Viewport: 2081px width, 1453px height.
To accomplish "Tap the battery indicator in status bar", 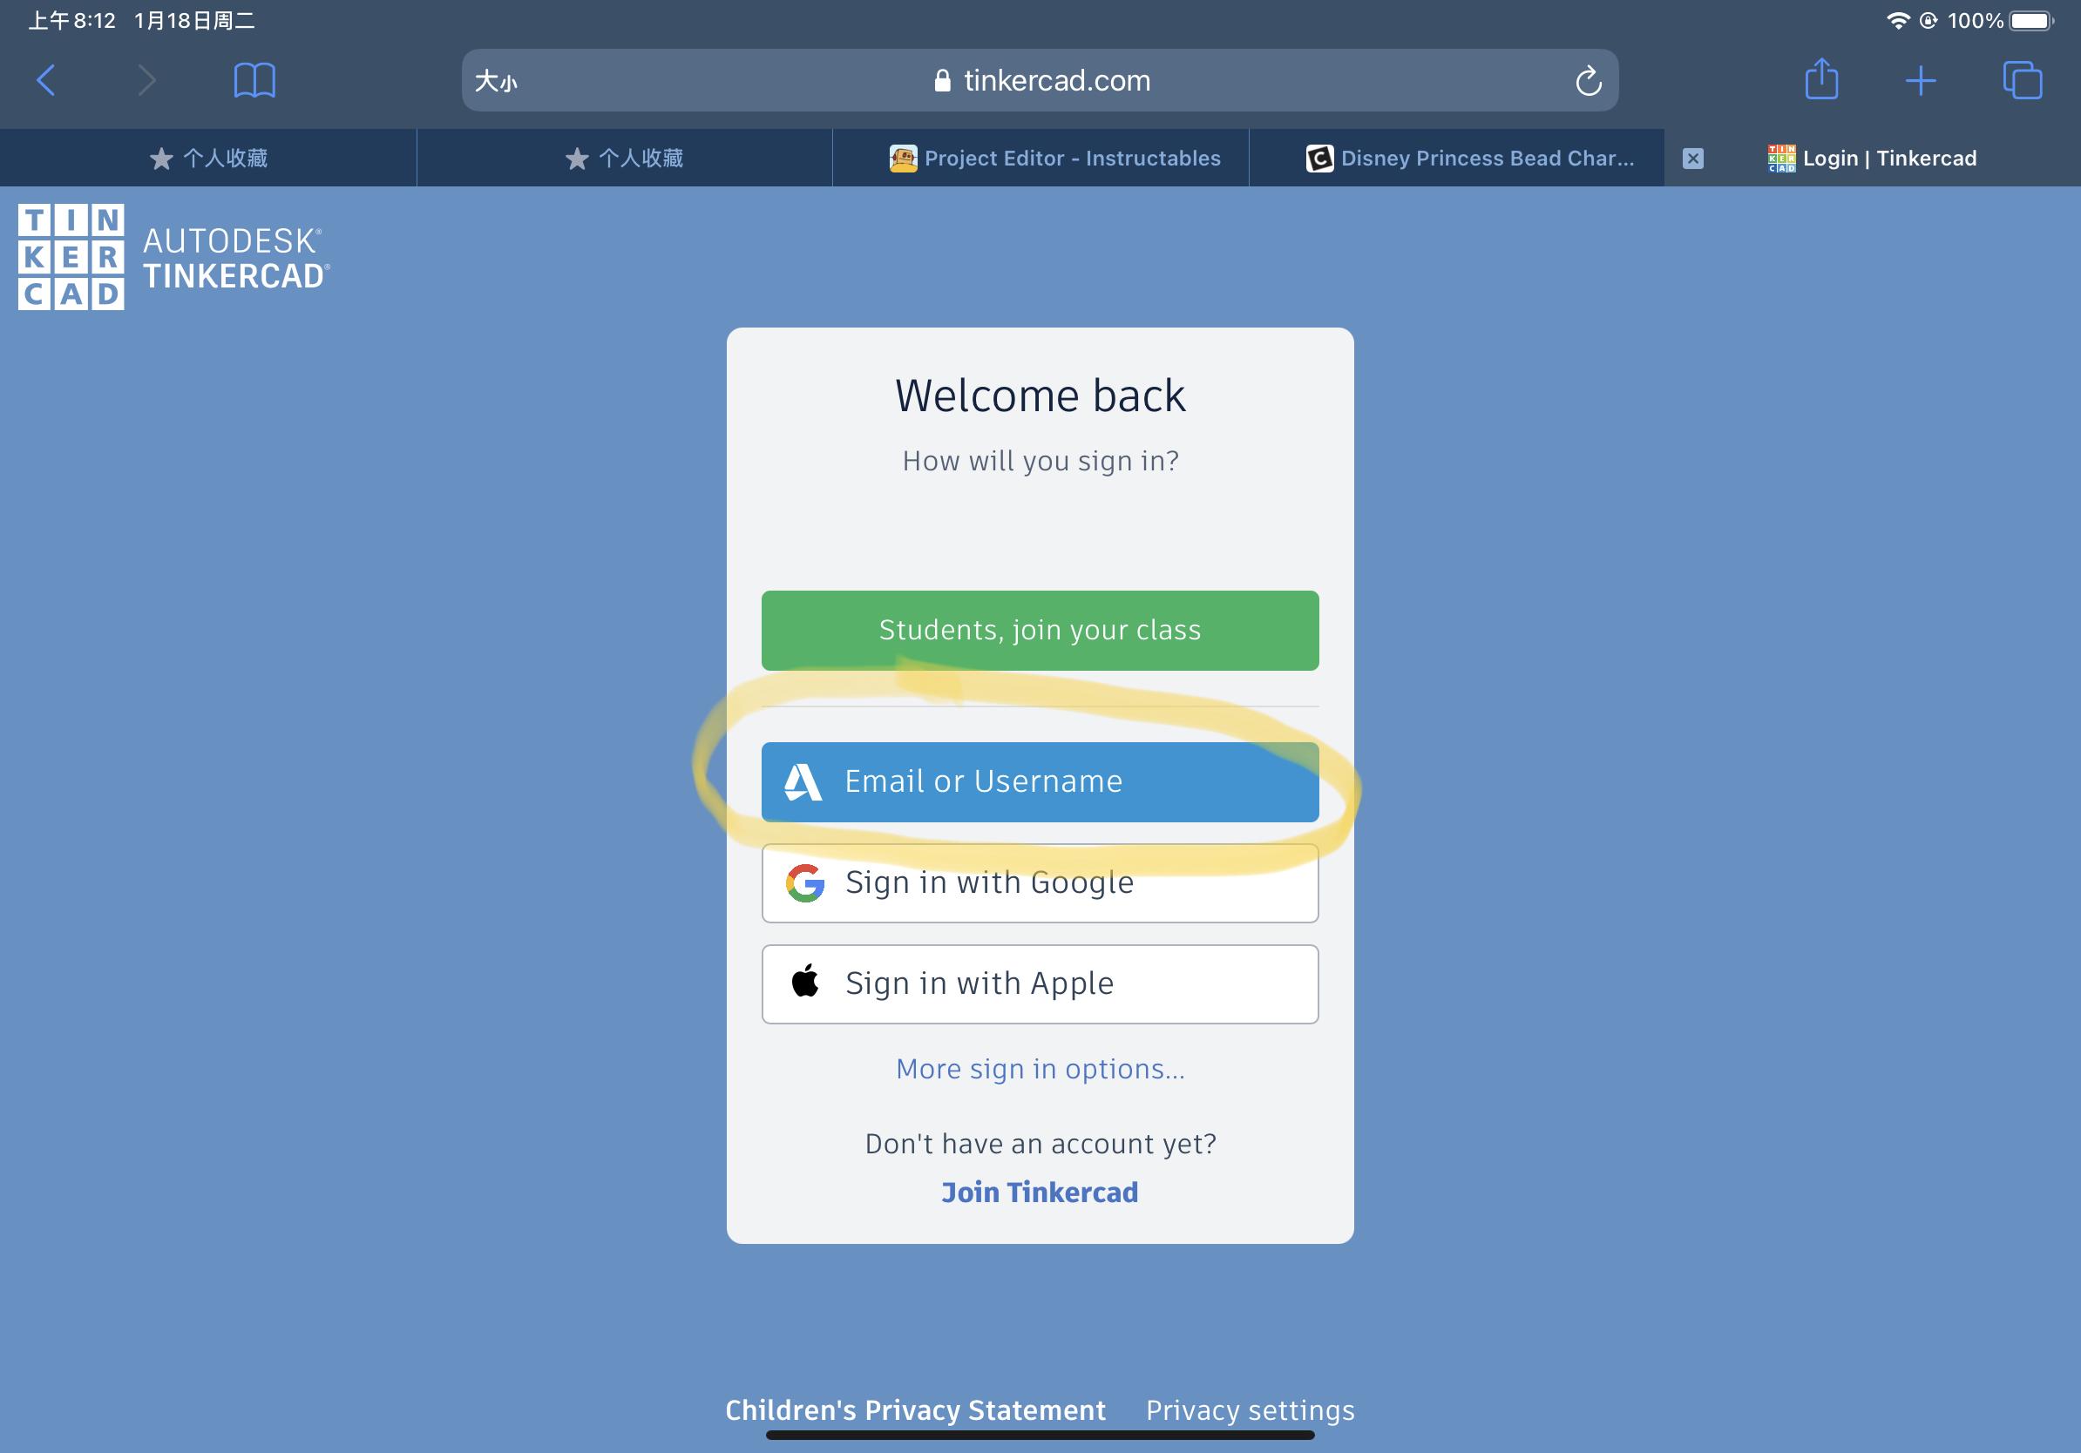I will click(x=2031, y=21).
